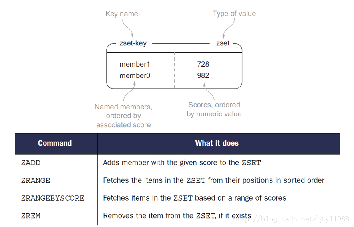Click the 'Named members' annotation text

point(123,116)
